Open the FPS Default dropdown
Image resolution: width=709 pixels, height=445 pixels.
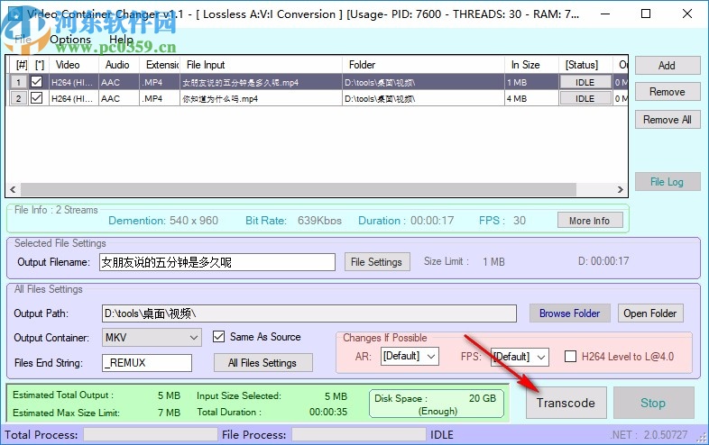coord(520,357)
